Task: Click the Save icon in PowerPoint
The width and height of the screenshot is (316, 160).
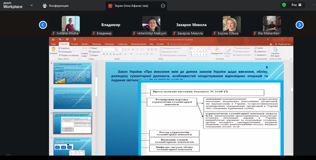Action: 53,40
